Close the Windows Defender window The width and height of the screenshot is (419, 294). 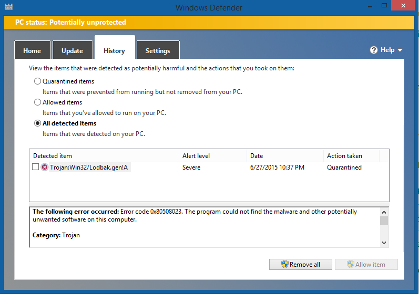click(403, 5)
